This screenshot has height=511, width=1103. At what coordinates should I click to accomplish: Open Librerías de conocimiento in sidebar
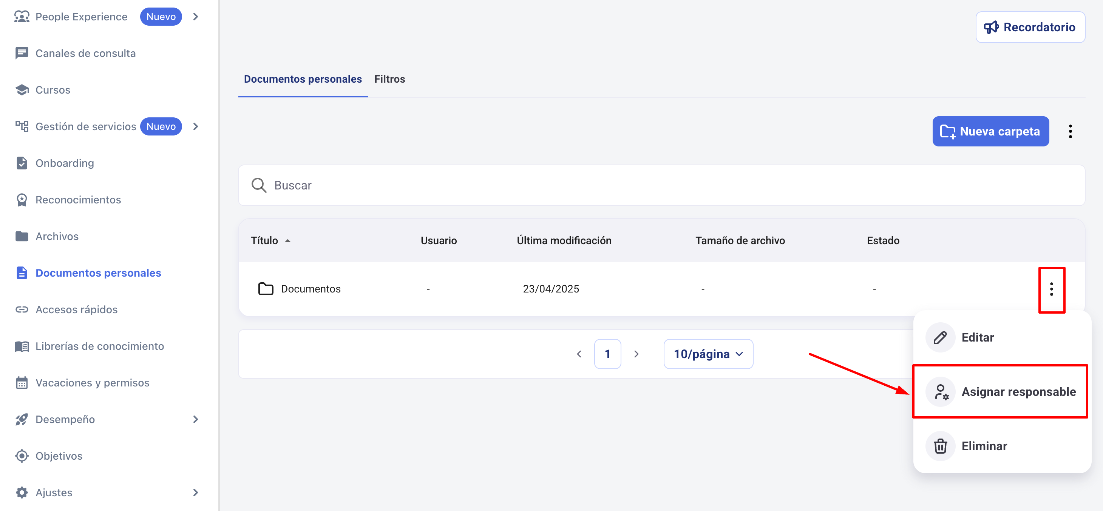[x=100, y=346]
